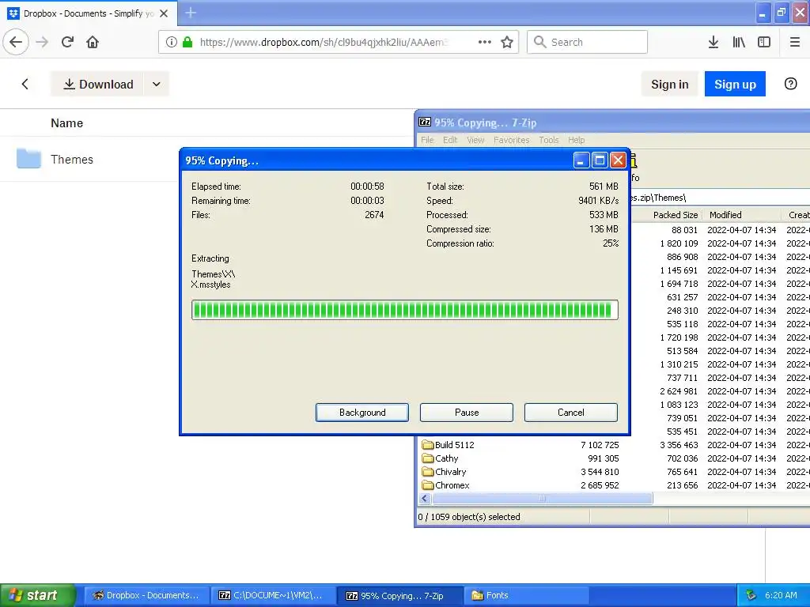Sort by Modified column header
Viewport: 810px width, 607px height.
(x=741, y=215)
